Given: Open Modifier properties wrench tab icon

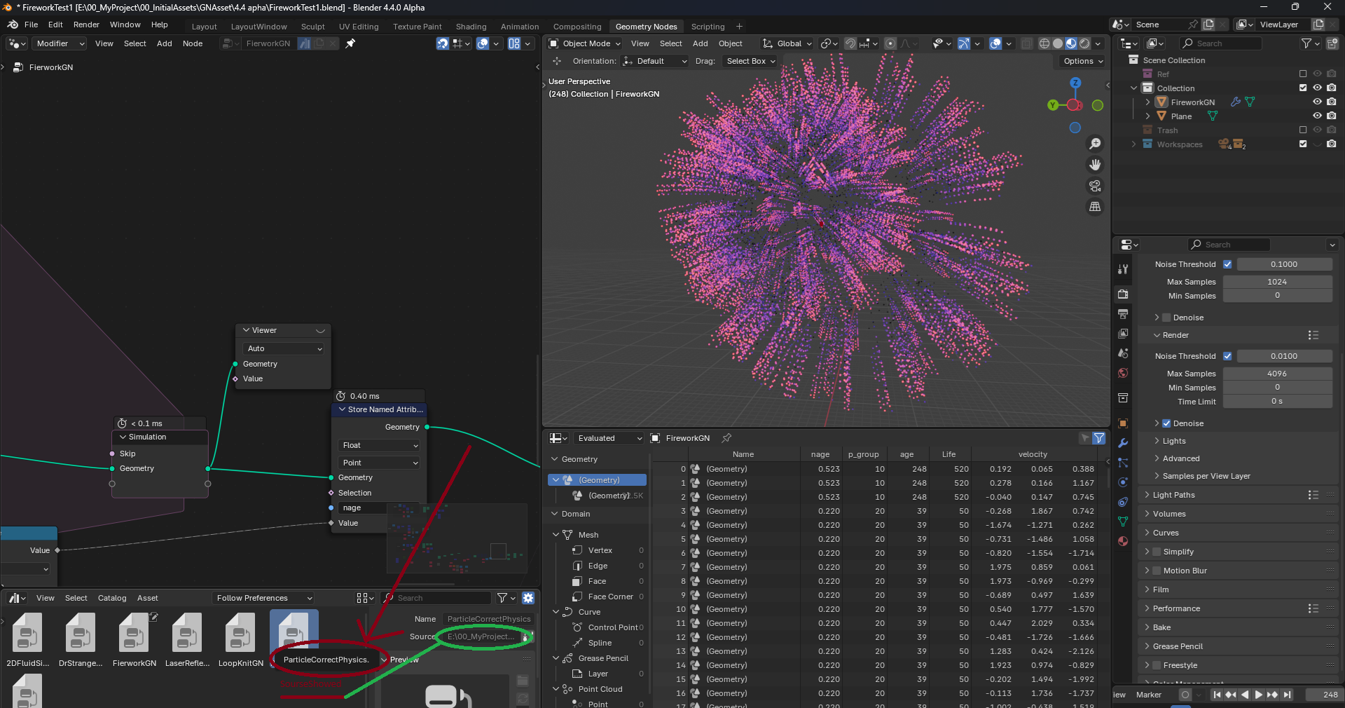Looking at the screenshot, I should point(1123,443).
